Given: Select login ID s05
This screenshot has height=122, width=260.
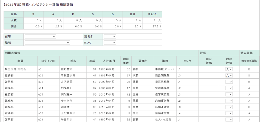Looking at the screenshot, I should 40,95.
